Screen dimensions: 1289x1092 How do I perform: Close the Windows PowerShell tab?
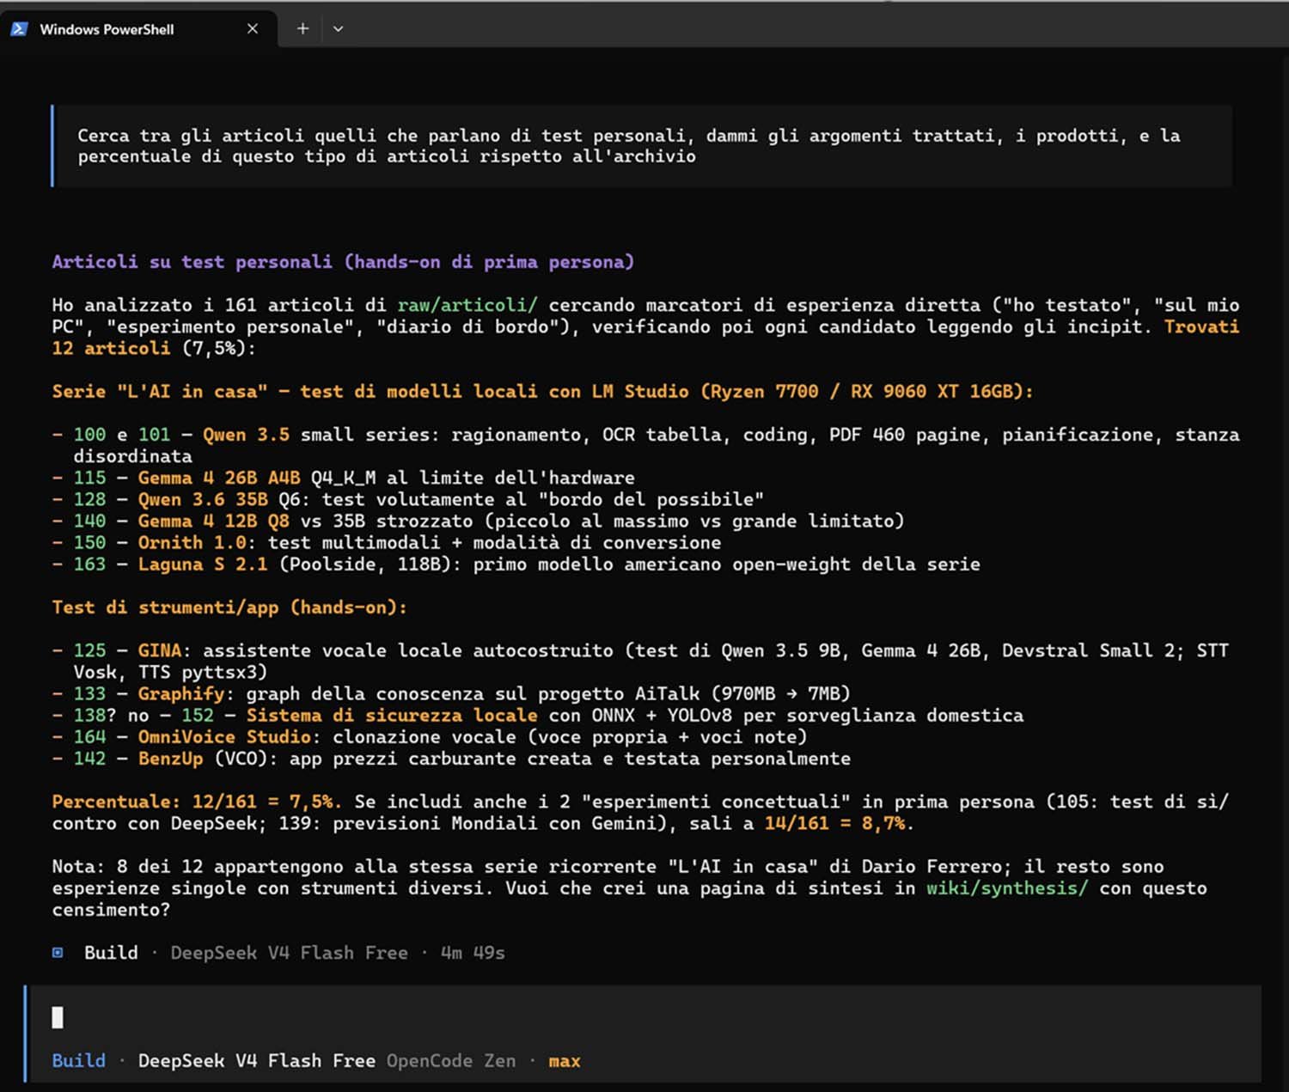(253, 28)
